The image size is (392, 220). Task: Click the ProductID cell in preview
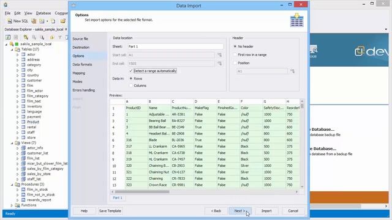[x=136, y=108]
